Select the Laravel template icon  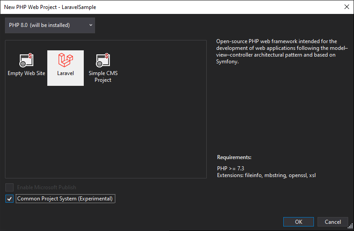click(x=65, y=60)
